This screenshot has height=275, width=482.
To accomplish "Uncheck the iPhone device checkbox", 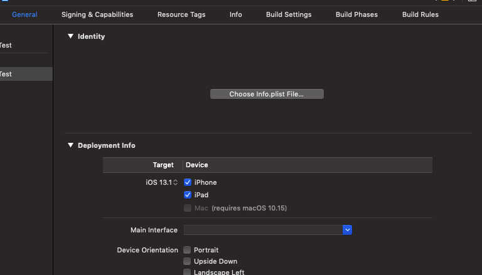I will click(x=188, y=182).
